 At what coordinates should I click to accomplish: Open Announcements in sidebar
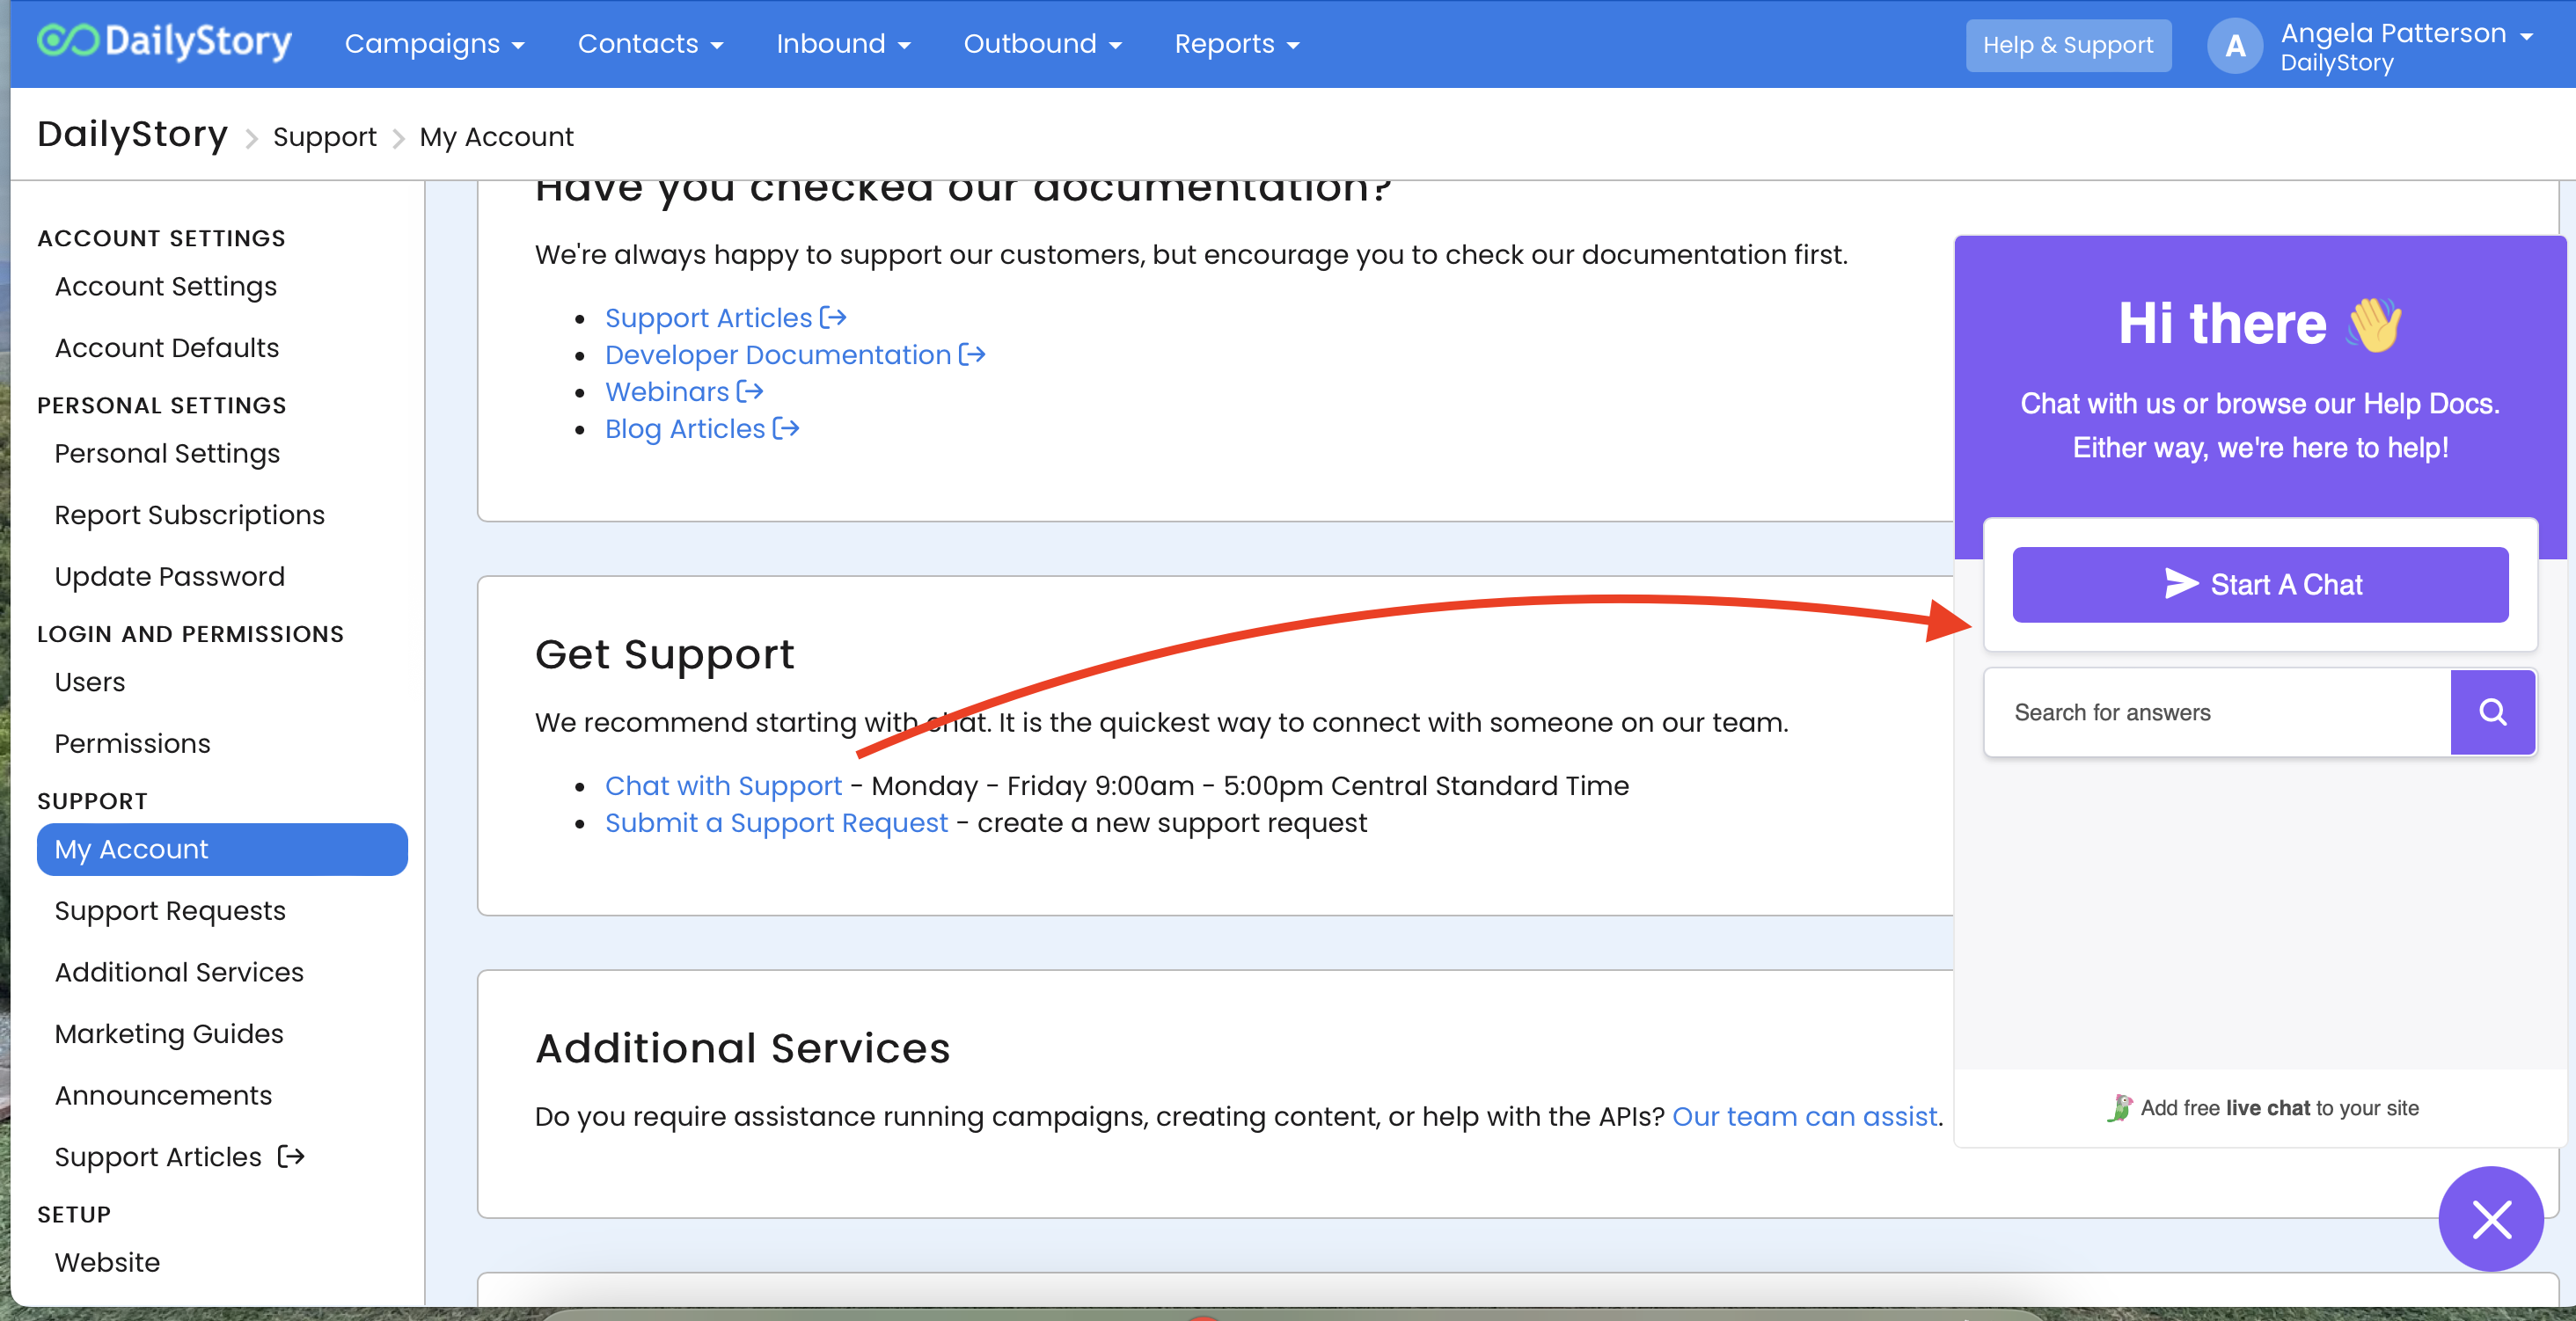point(163,1095)
